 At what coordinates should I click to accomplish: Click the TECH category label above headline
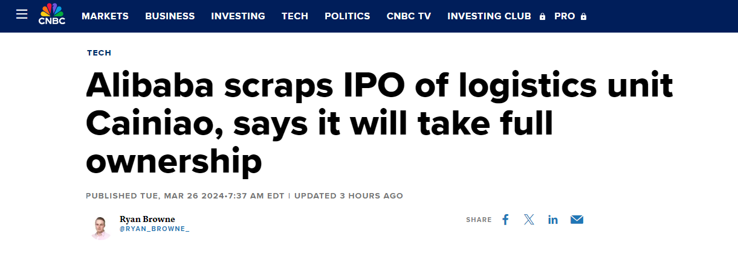click(99, 53)
